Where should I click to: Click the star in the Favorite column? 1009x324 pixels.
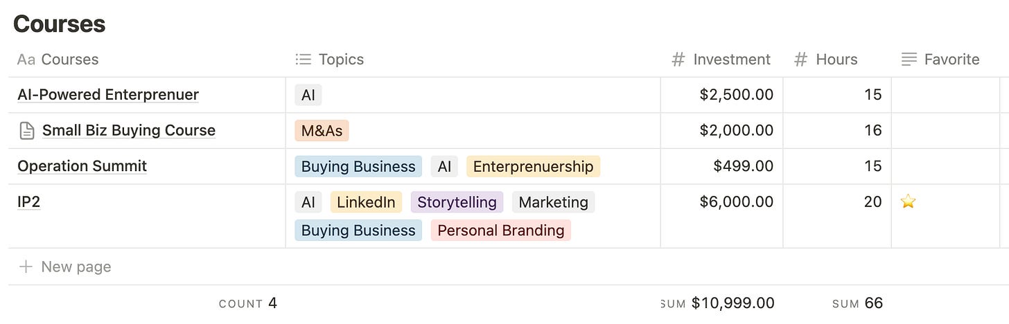tap(908, 202)
